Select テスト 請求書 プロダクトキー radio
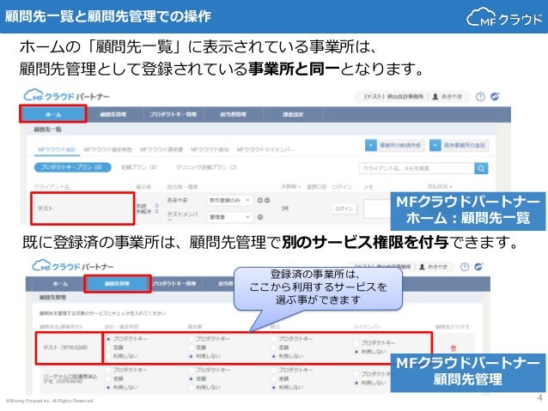The height and width of the screenshot is (411, 548). tap(191, 339)
